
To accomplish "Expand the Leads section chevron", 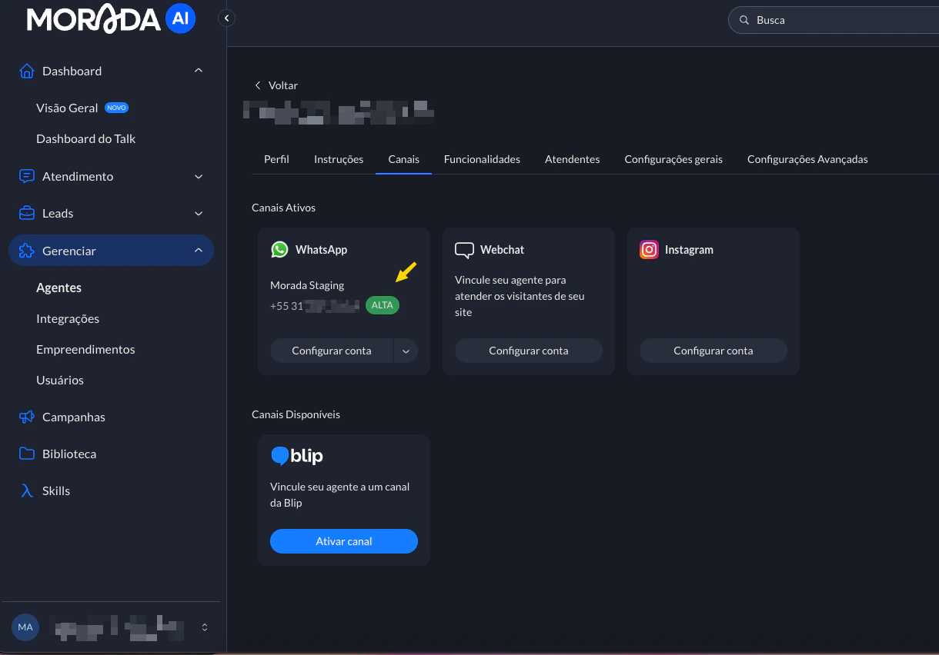I will click(x=199, y=213).
